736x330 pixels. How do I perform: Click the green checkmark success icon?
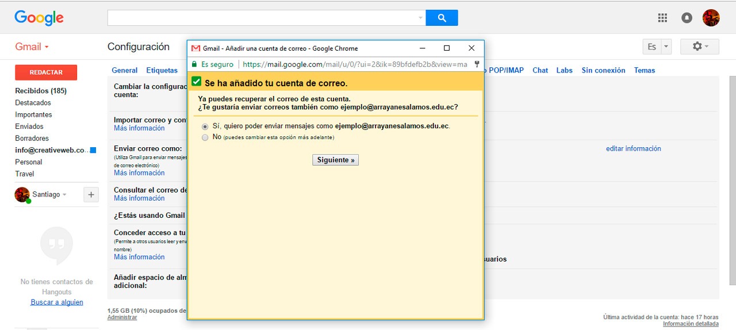point(197,82)
